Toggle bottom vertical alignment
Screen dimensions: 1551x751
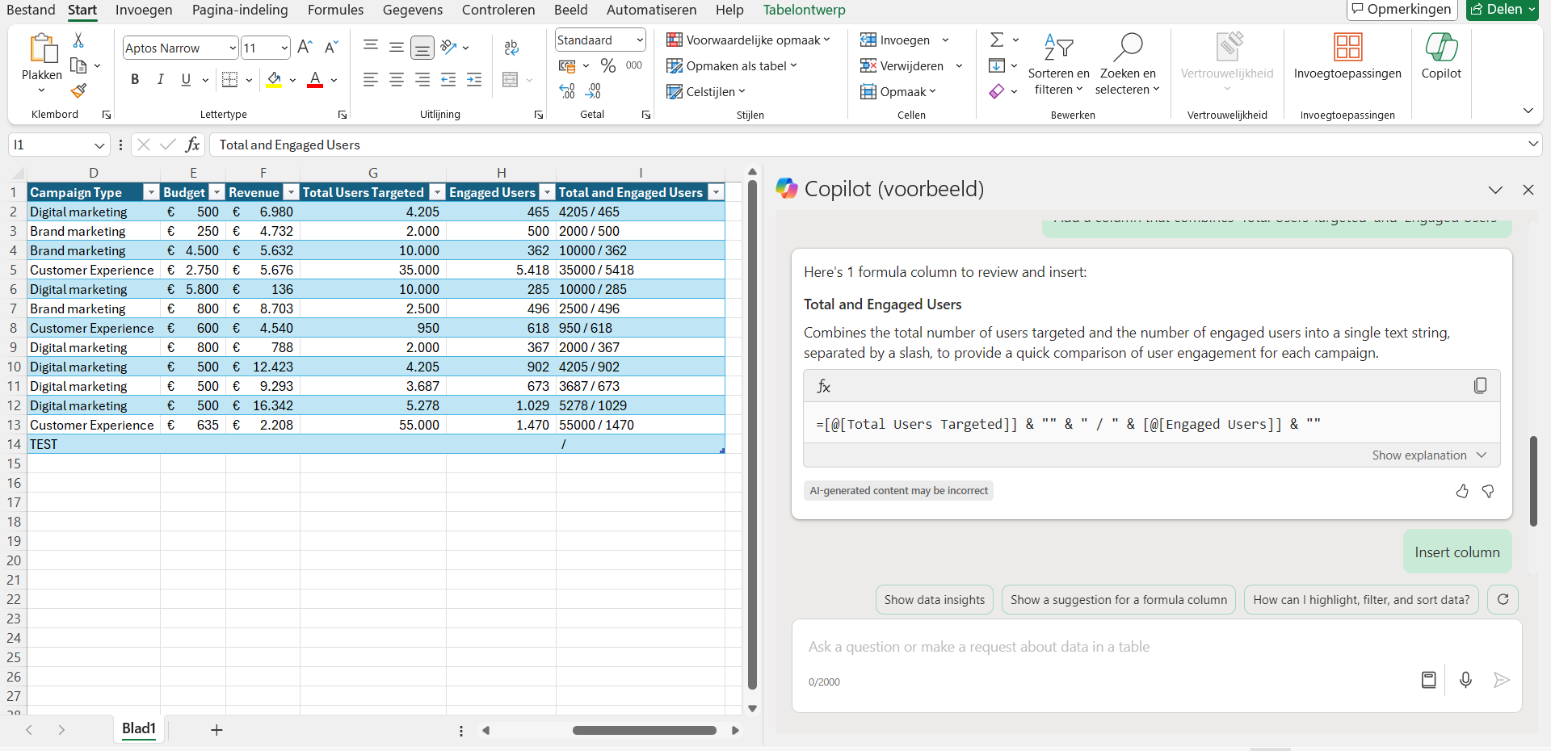422,48
